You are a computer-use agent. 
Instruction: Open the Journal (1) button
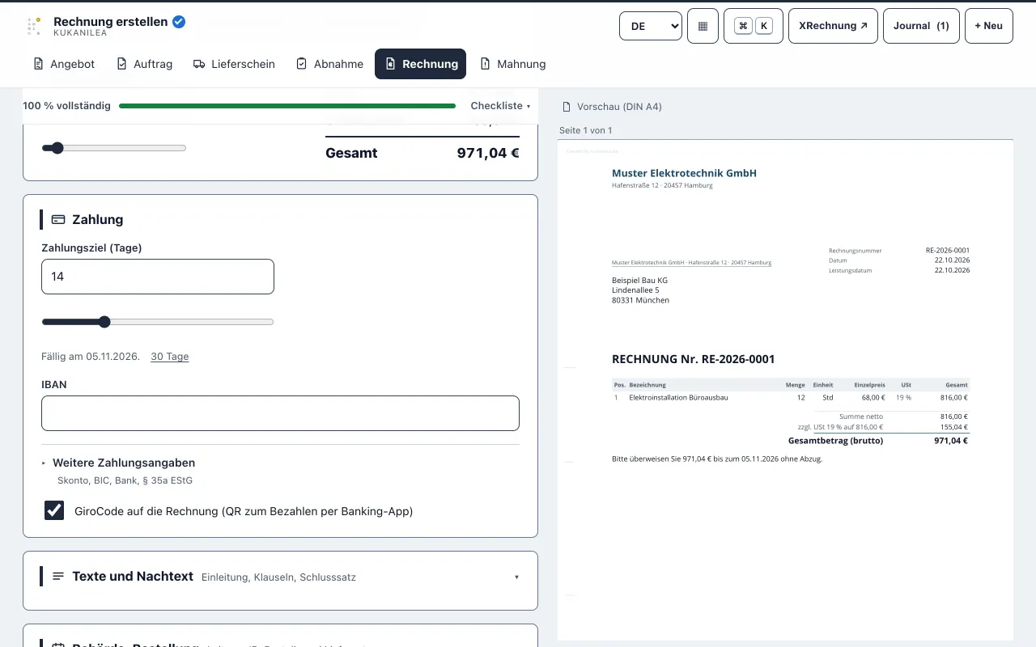click(x=921, y=26)
